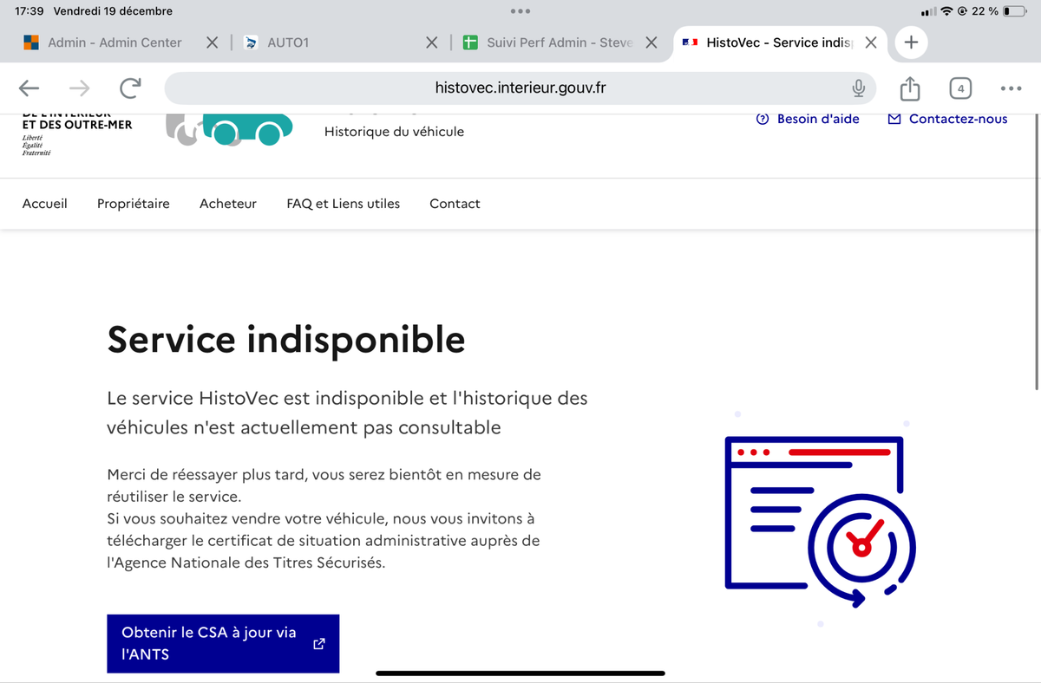This screenshot has height=683, width=1041.
Task: Switch to the Admin - Admin Center tab
Action: click(113, 42)
